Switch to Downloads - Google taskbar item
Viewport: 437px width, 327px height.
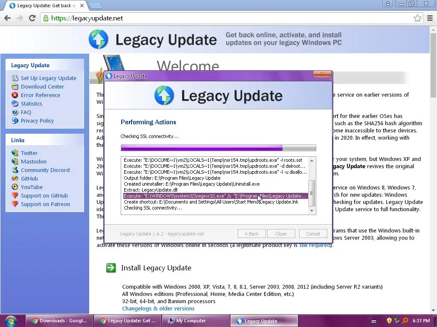[59, 321]
